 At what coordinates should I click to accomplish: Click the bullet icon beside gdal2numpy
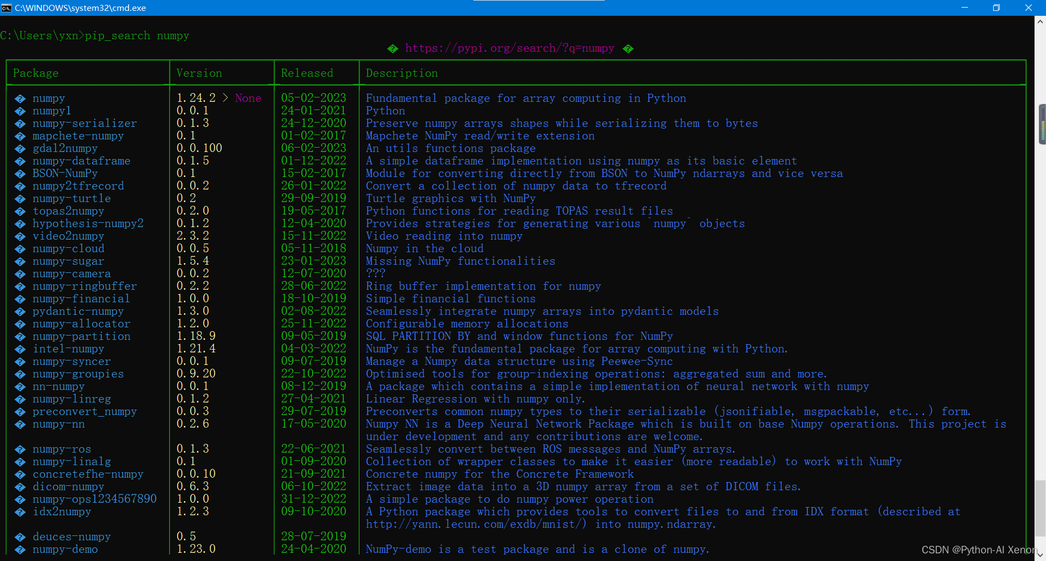click(20, 149)
